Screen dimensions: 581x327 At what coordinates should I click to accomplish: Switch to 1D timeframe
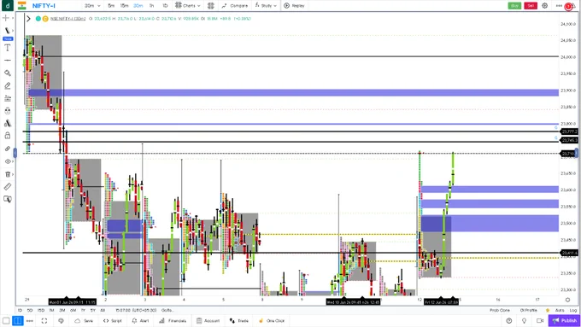tap(165, 6)
